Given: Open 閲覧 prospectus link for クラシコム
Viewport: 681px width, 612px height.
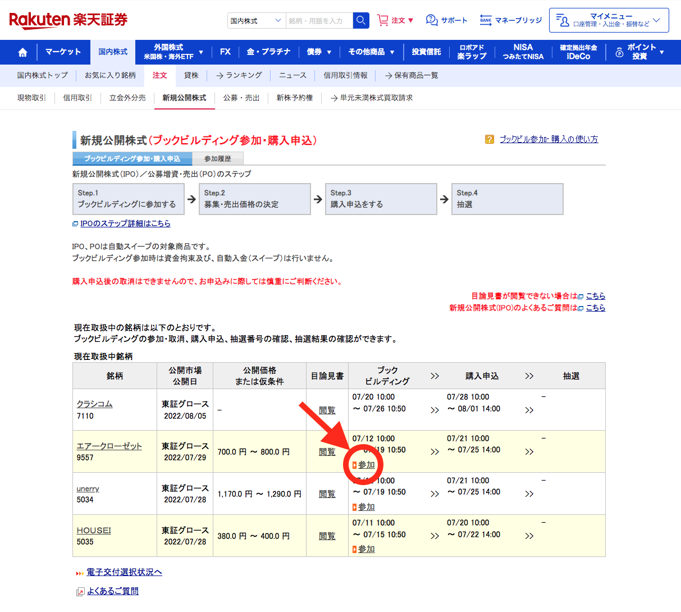Looking at the screenshot, I should [327, 410].
